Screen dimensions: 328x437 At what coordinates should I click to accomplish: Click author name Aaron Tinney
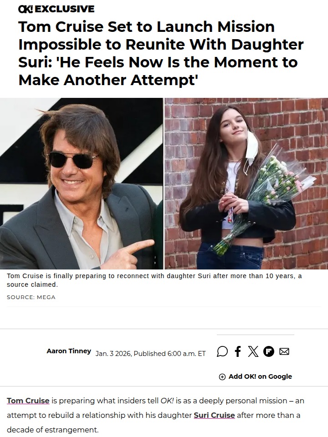(x=69, y=351)
